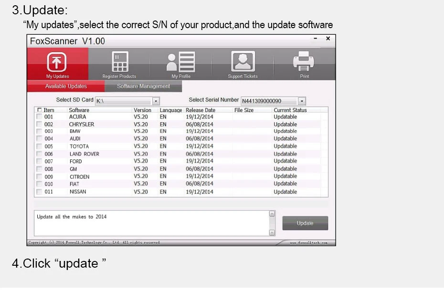Click the Updatable status of NISSAN row
This screenshot has width=444, height=291.
click(x=285, y=192)
